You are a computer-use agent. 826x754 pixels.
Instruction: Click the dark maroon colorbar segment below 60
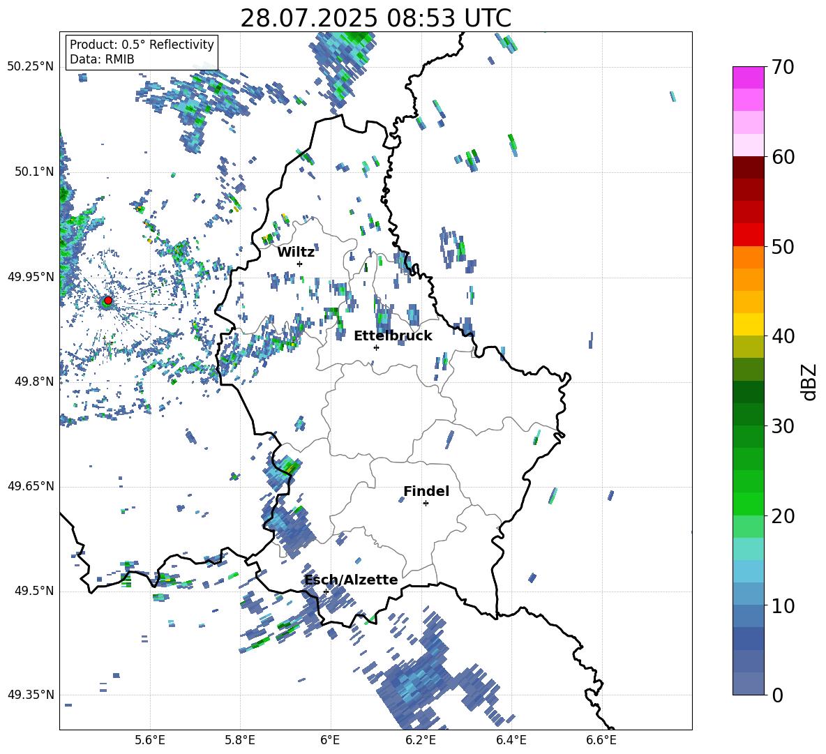point(748,167)
